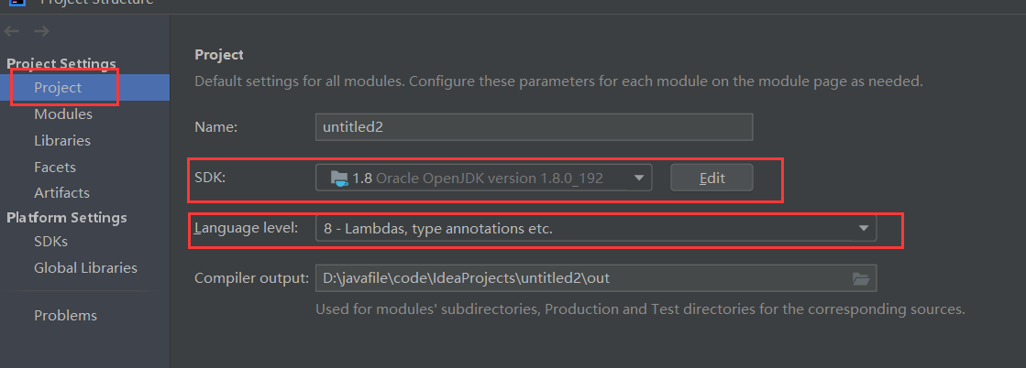Focus the Compiler output path field
The height and width of the screenshot is (368, 1026).
point(578,278)
